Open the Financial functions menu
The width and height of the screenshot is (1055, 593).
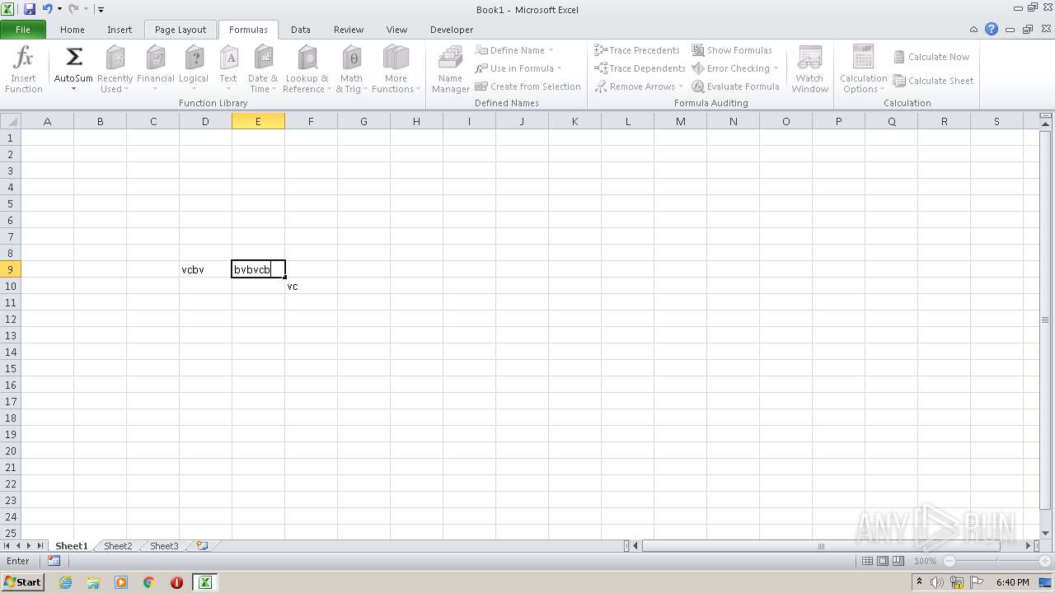155,71
